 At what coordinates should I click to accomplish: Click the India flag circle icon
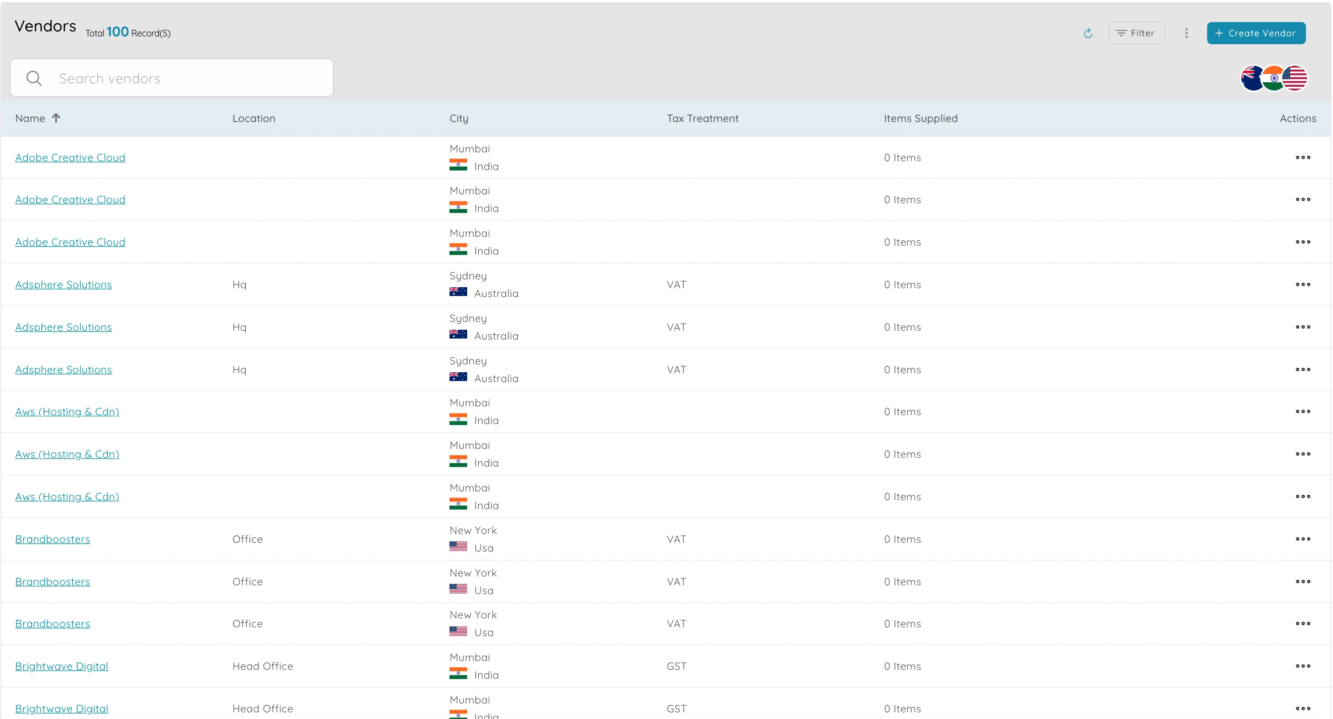(x=1273, y=78)
